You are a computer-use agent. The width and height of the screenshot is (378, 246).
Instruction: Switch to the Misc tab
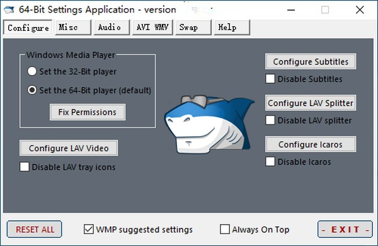pyautogui.click(x=73, y=28)
